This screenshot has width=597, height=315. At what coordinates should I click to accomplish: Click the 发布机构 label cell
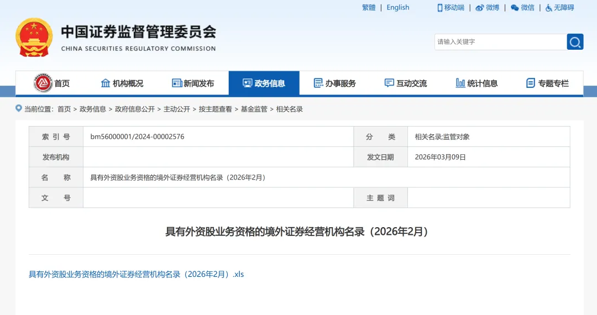point(56,157)
